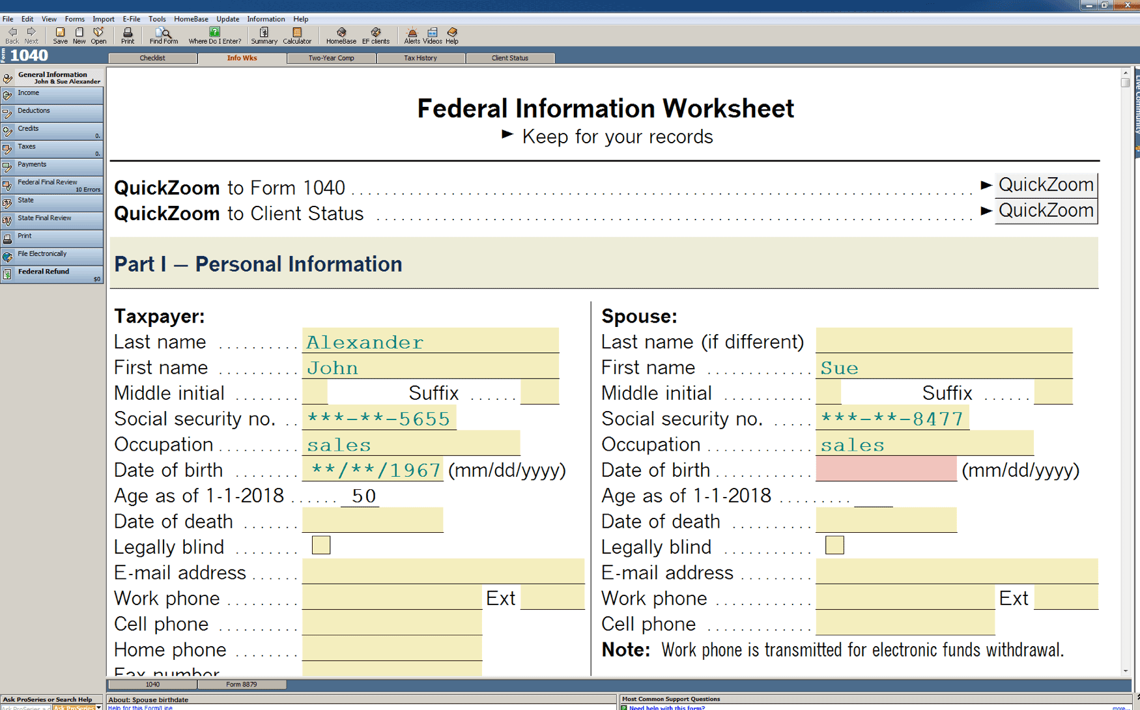The width and height of the screenshot is (1140, 710).
Task: Check taxpayer Legally blind box
Action: (321, 545)
